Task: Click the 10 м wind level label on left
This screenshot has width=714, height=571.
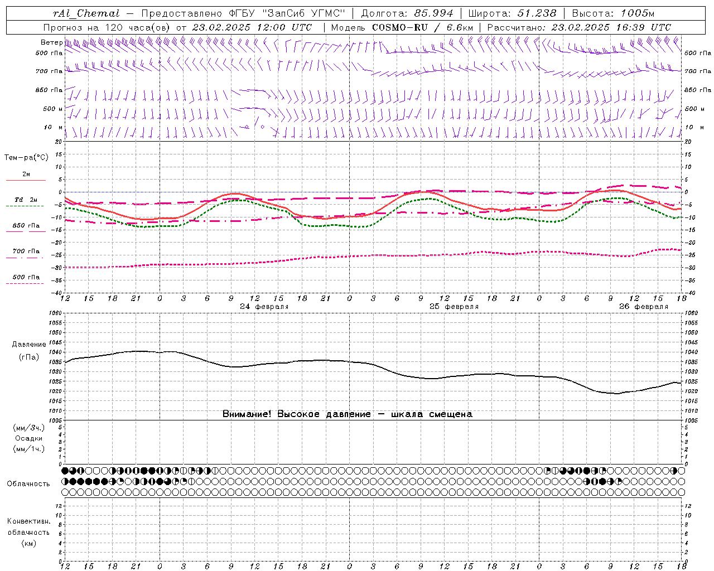Action: pyautogui.click(x=54, y=127)
